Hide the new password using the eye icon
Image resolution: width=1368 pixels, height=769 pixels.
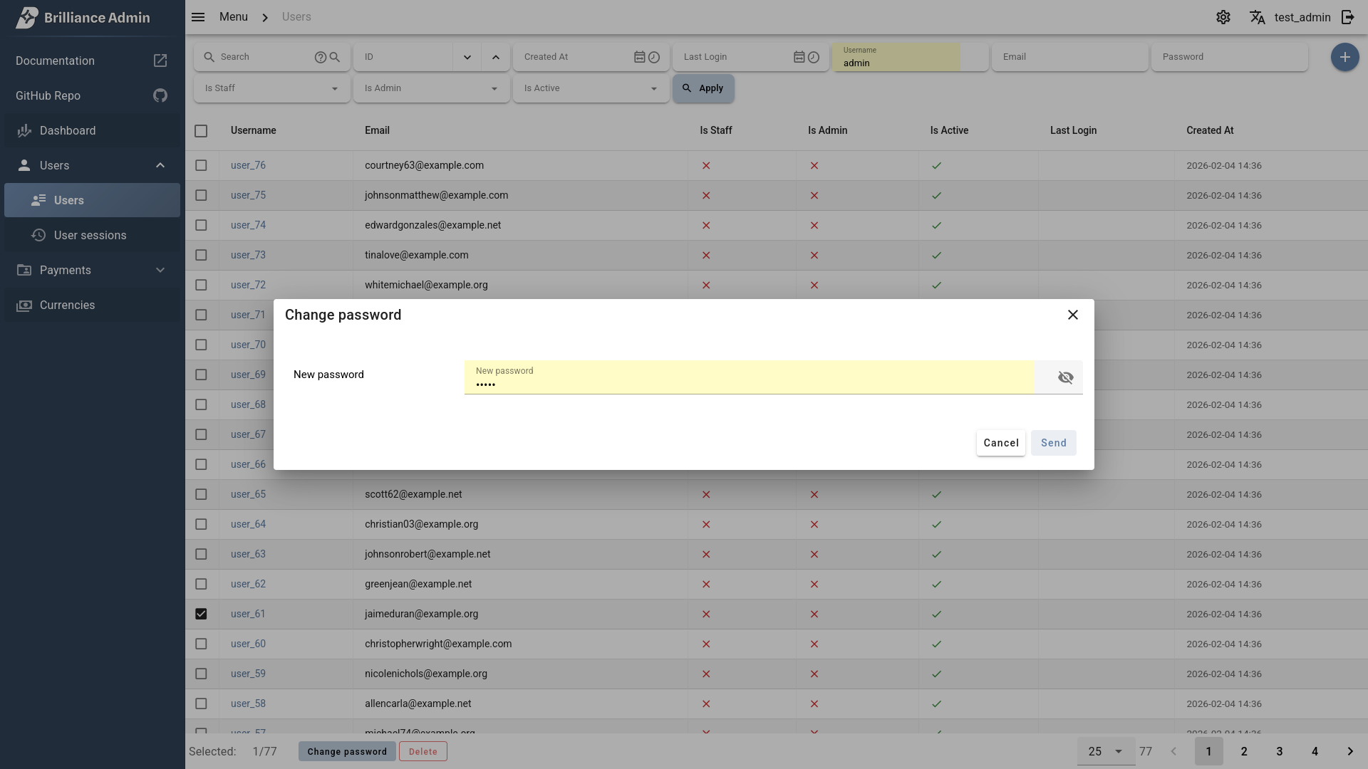coord(1065,377)
